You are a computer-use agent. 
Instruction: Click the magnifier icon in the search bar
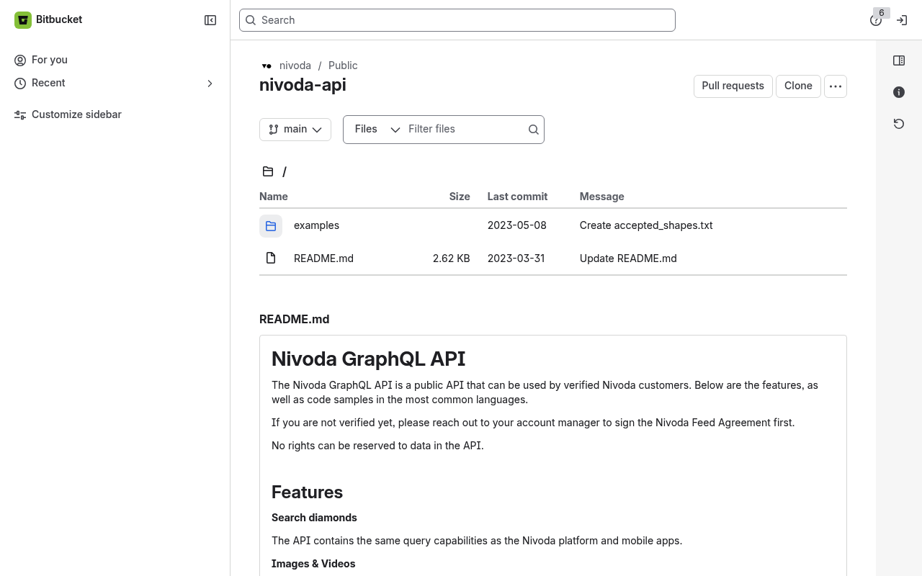pyautogui.click(x=251, y=20)
